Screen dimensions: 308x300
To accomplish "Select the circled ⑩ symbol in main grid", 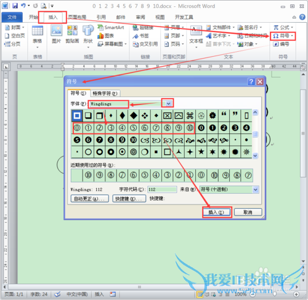I will 190,128.
